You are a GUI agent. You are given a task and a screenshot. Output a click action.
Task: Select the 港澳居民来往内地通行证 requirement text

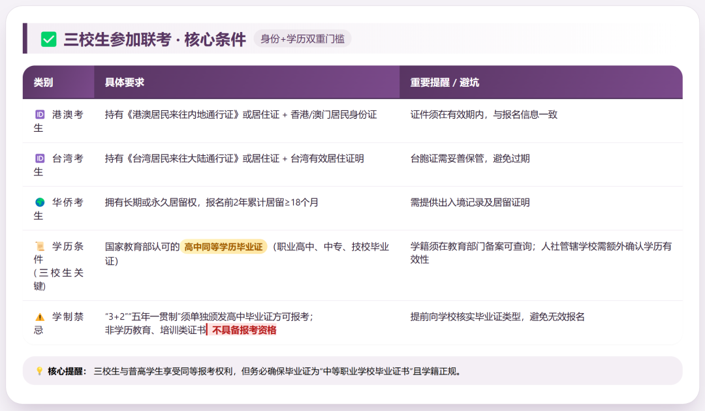[240, 115]
